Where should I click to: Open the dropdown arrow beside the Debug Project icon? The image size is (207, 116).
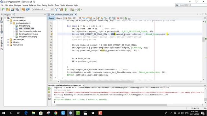pos(75,9)
